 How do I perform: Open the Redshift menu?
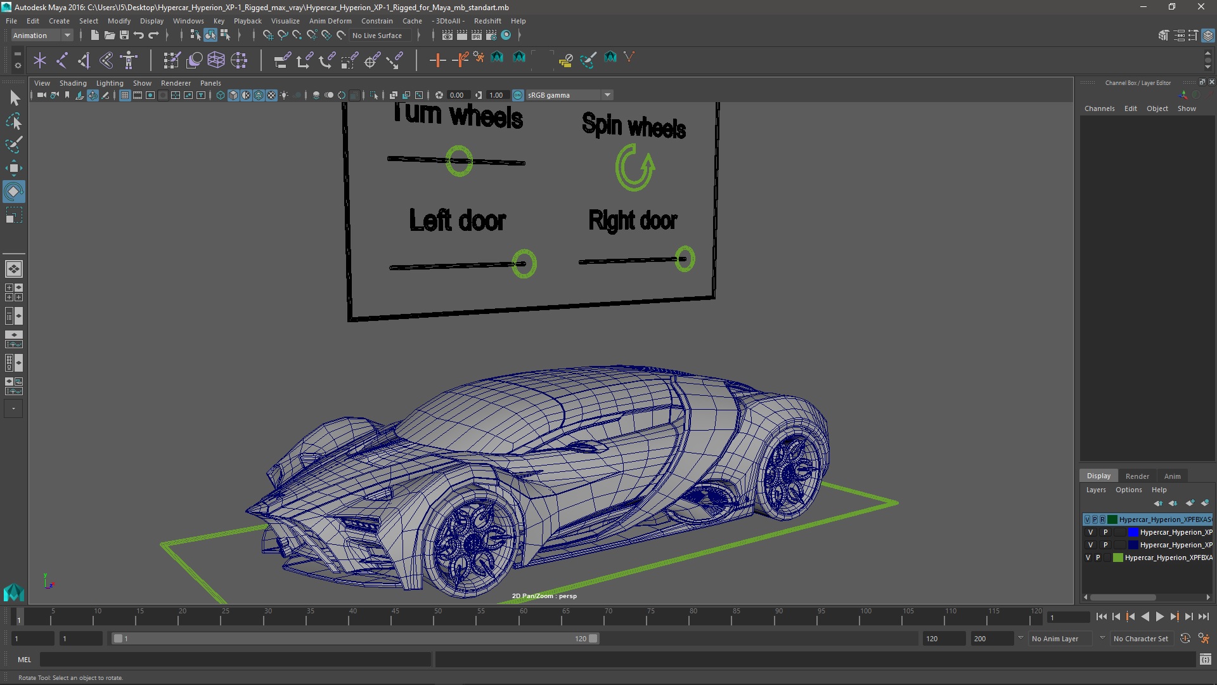(x=487, y=21)
